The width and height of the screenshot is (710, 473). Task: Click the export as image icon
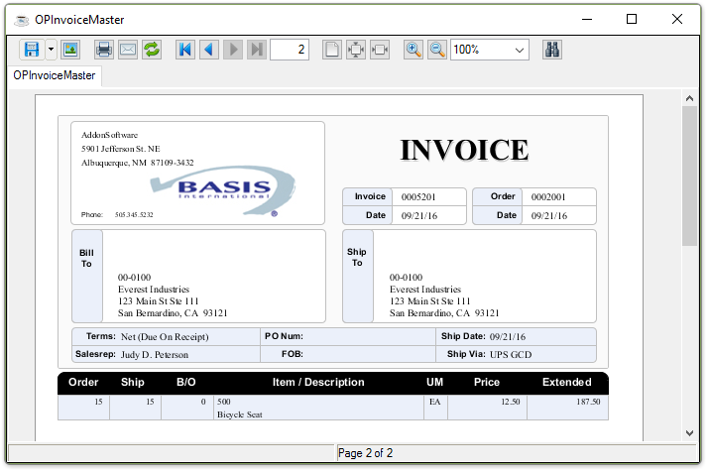pos(70,50)
